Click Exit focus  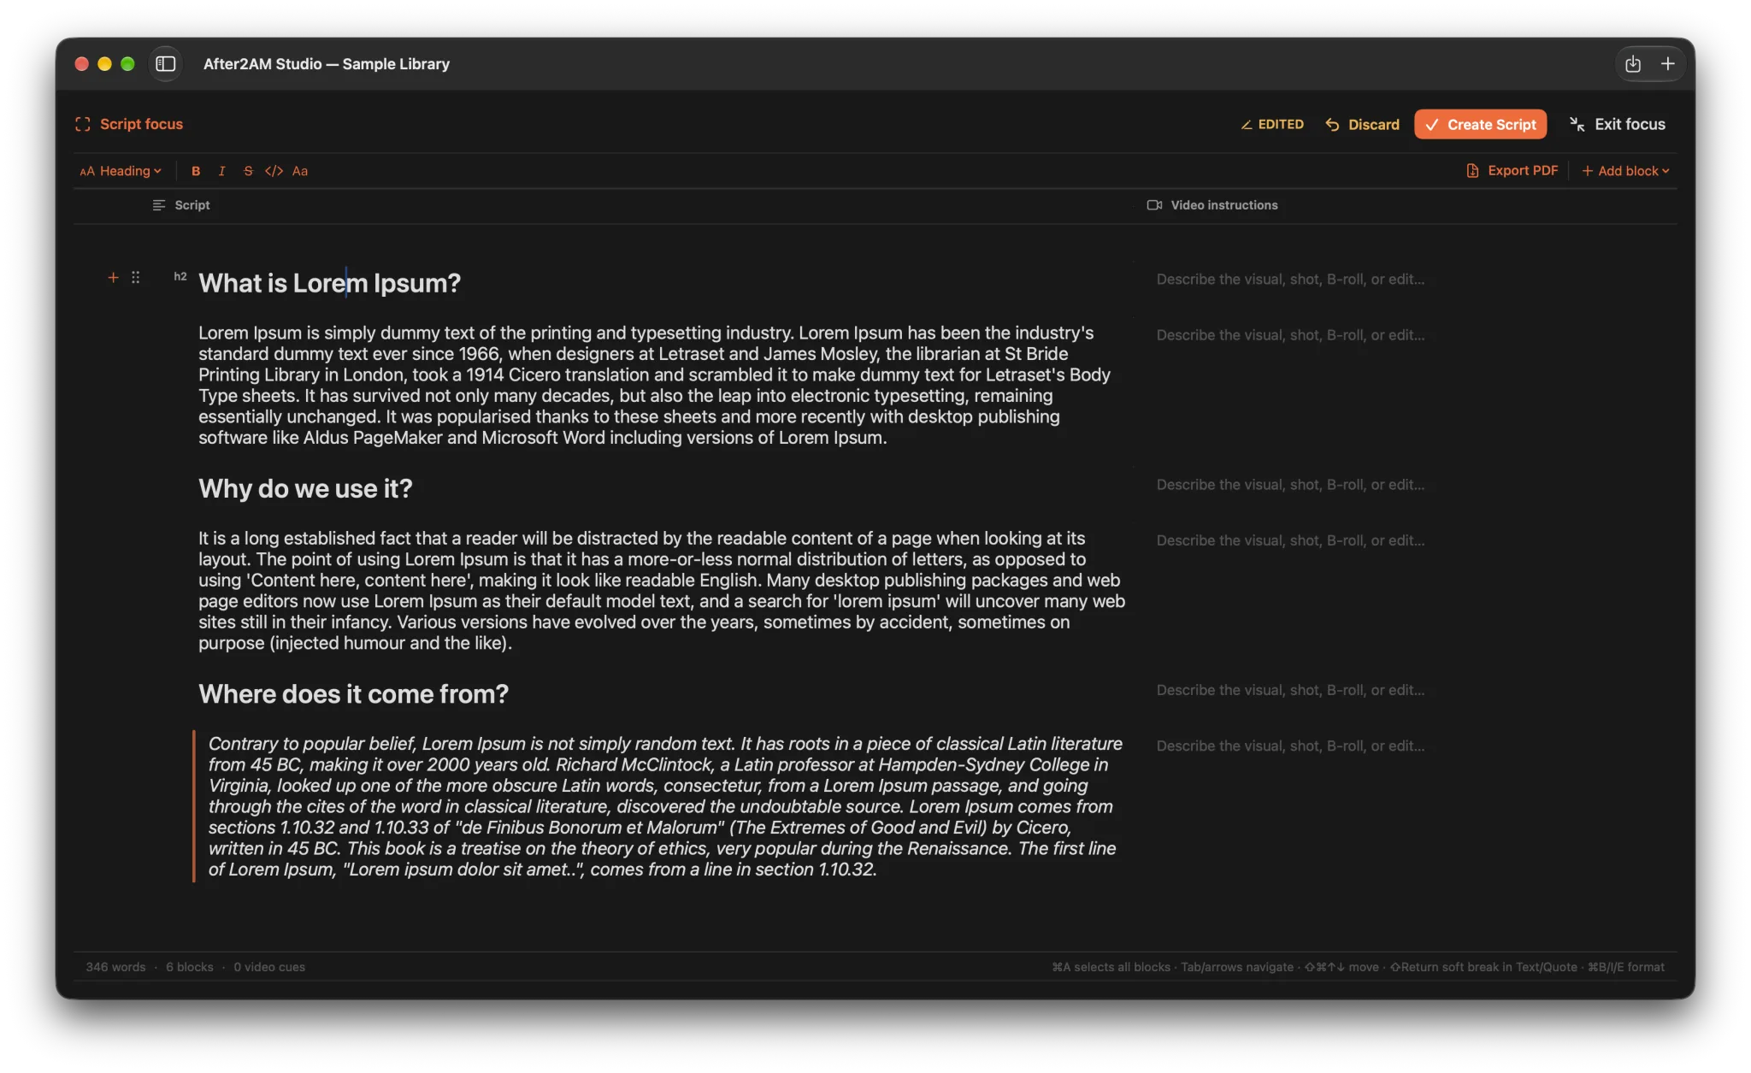coord(1618,124)
